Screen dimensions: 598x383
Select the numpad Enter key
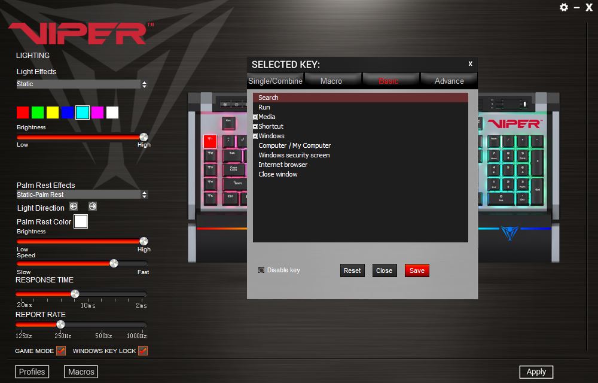pyautogui.click(x=537, y=191)
